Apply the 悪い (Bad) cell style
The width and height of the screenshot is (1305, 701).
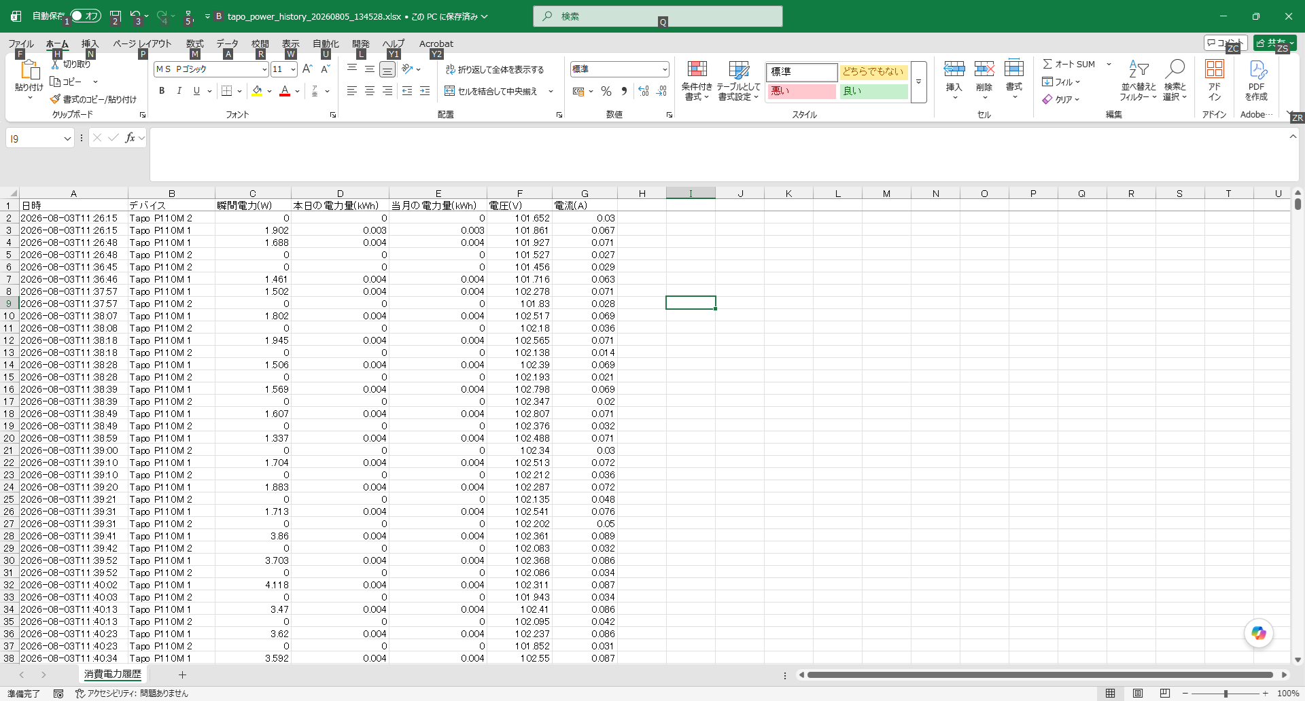click(801, 91)
